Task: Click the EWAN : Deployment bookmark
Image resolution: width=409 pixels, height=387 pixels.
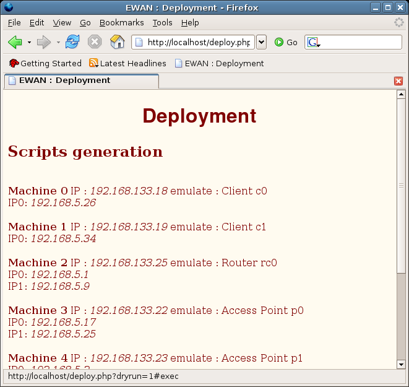Action: pos(219,63)
